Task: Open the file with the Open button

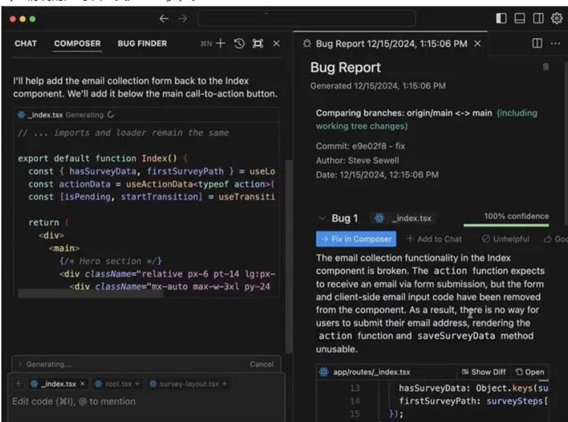Action: [x=530, y=372]
